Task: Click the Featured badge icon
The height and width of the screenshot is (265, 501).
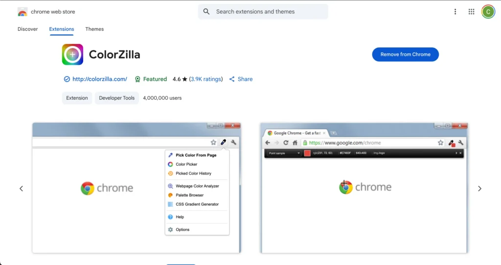Action: (x=137, y=79)
